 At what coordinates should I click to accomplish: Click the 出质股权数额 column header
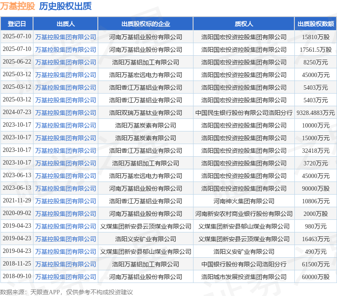click(x=315, y=24)
